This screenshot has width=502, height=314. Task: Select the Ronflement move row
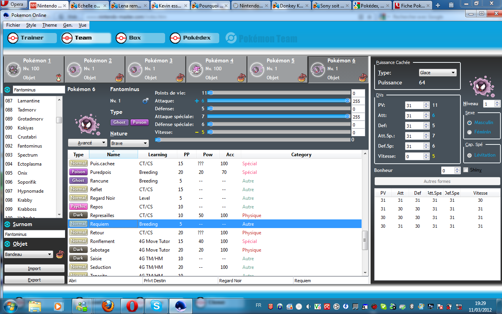(215, 241)
